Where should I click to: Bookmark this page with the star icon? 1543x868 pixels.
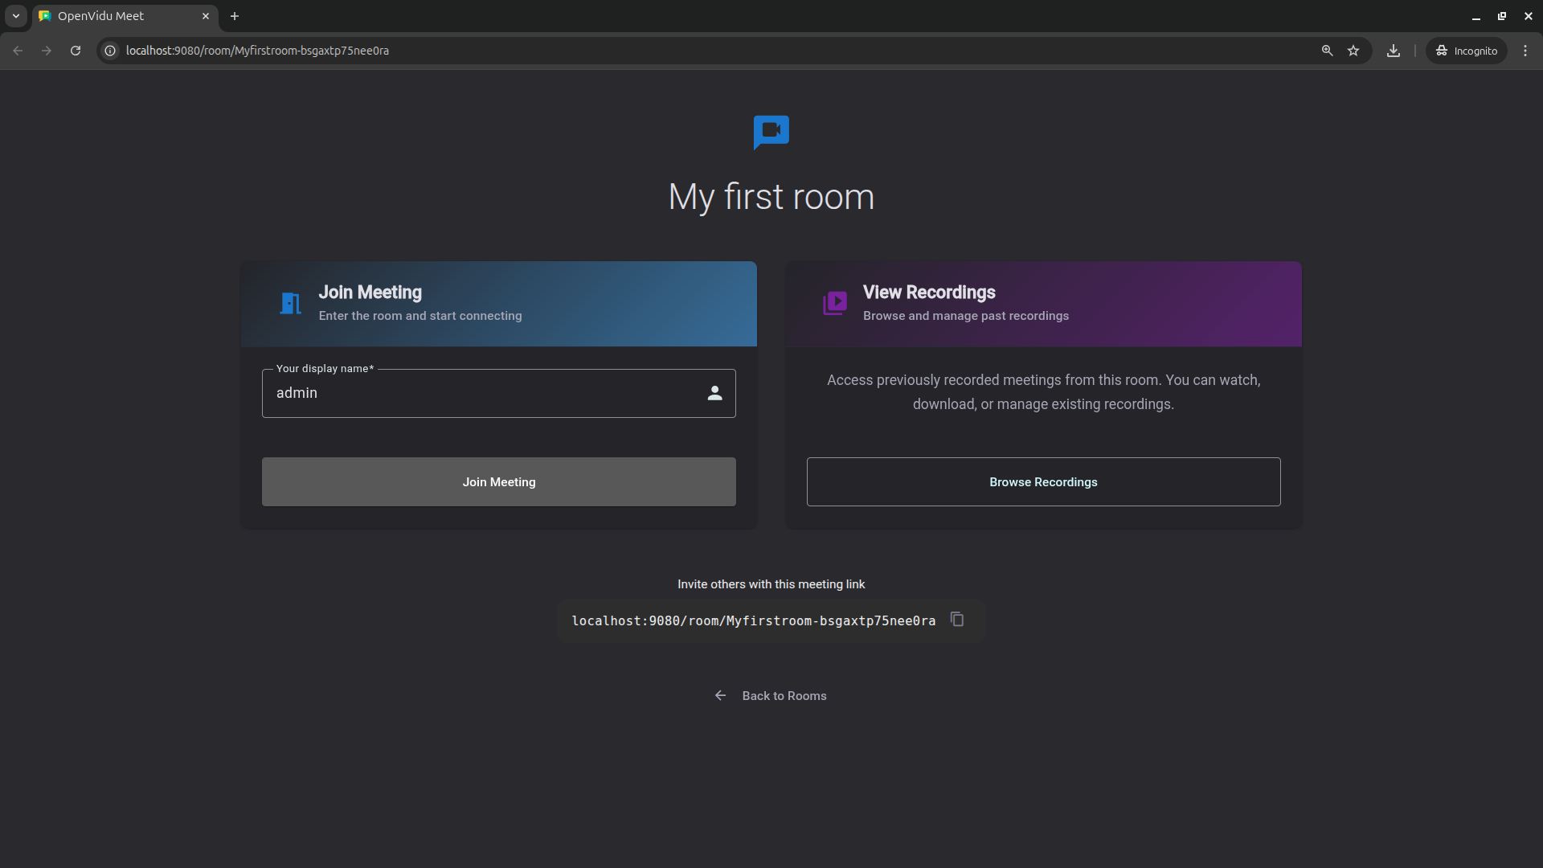tap(1353, 51)
